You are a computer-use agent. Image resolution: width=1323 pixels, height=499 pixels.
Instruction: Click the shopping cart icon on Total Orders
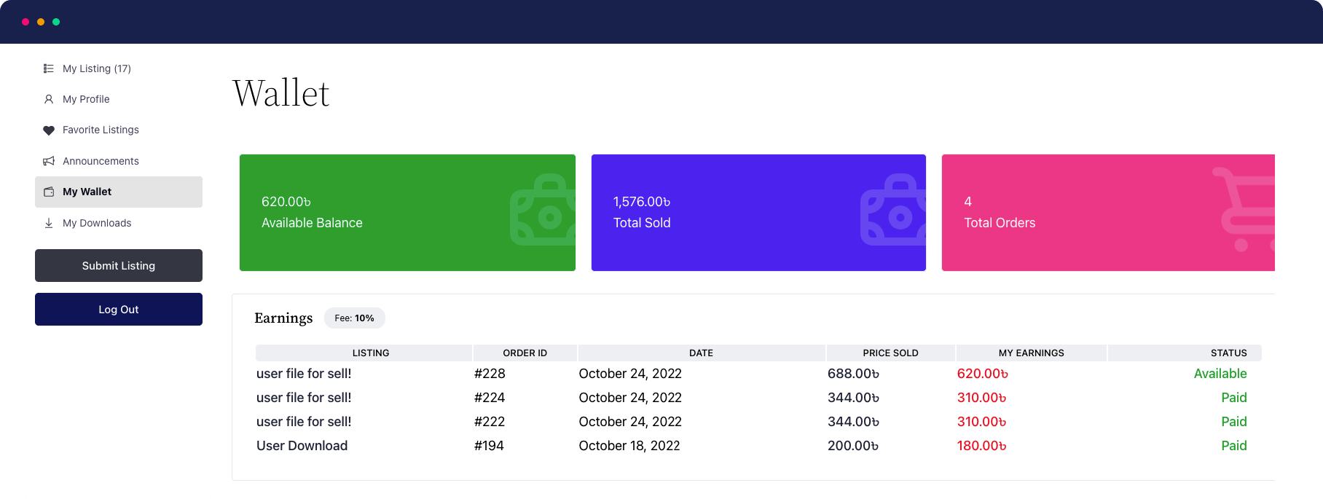(1246, 210)
